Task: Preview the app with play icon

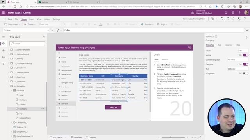Action: click(234, 19)
